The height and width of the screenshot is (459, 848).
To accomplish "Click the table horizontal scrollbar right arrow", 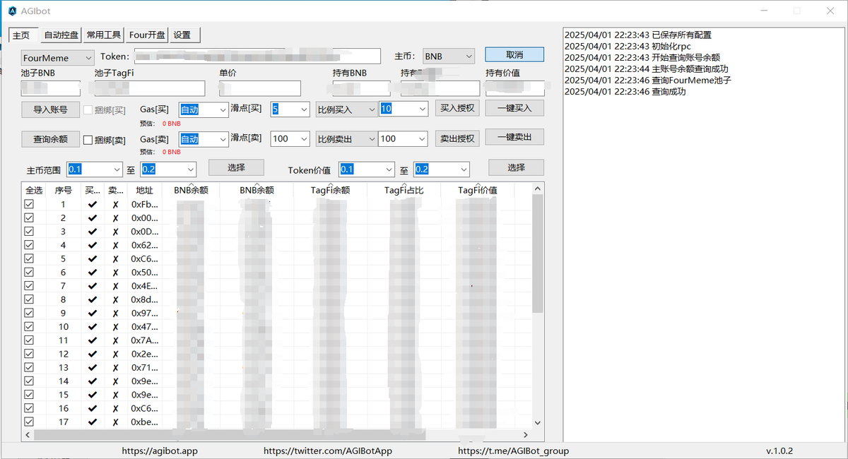I will 525,434.
